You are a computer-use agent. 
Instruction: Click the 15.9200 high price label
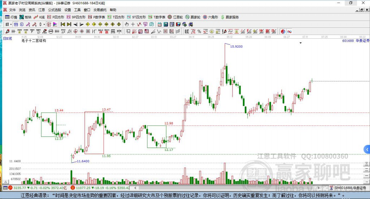(236, 47)
